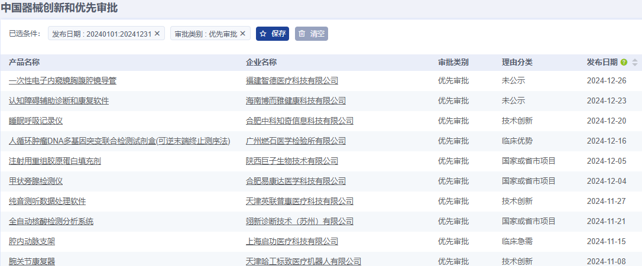Image resolution: width=642 pixels, height=266 pixels.
Task: Click 临床优势 in the 广州燃石 row
Action: [x=517, y=141]
